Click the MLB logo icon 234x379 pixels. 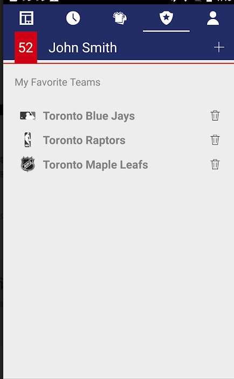27,116
